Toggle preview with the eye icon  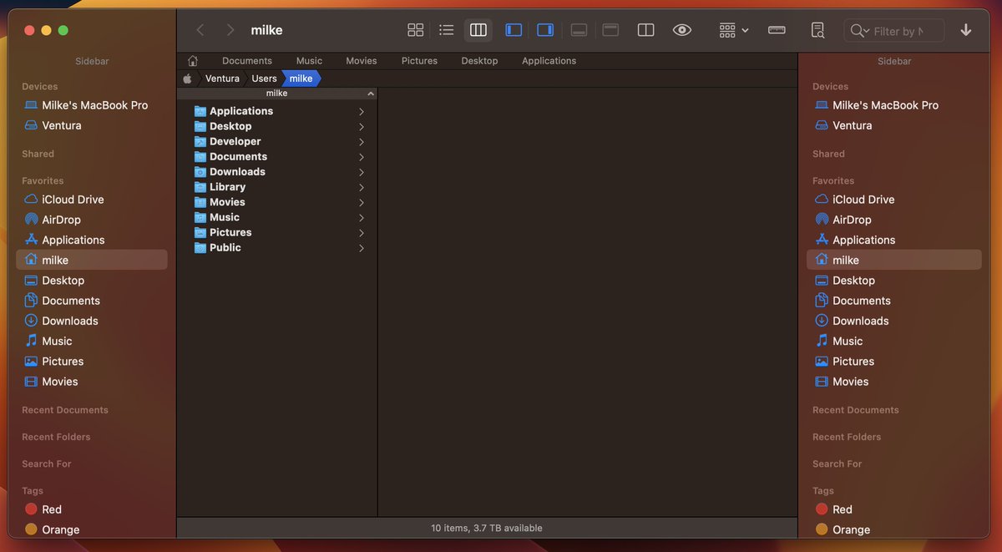point(682,30)
